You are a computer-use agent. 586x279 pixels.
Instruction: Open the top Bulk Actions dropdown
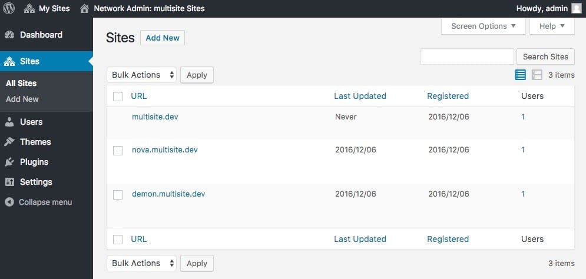point(141,75)
